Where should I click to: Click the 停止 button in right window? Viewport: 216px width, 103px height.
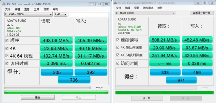pos(186,98)
